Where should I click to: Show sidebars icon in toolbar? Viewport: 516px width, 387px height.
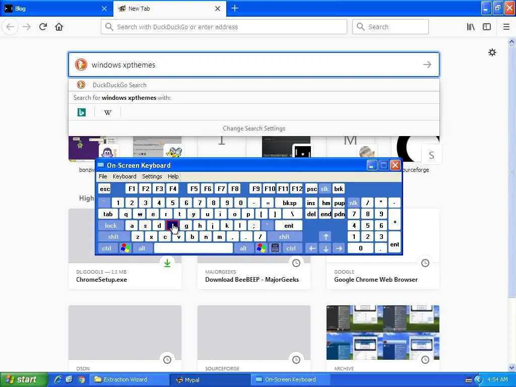tap(487, 27)
